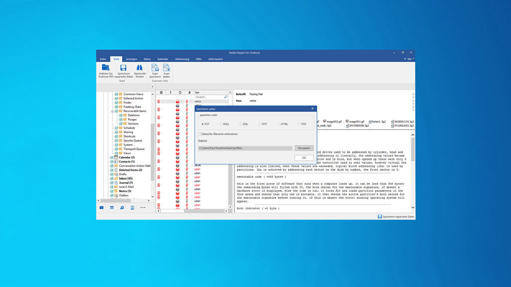Open the Stil dropdown menu
Screen dimensions: 511x287
point(411,59)
